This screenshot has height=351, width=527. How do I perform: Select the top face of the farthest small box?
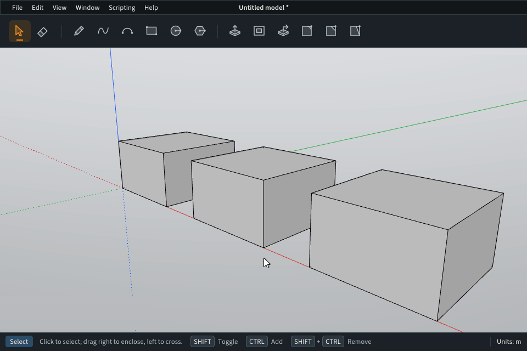point(176,143)
